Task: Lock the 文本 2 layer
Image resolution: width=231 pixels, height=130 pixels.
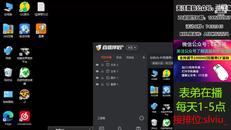Action: (x=102, y=65)
